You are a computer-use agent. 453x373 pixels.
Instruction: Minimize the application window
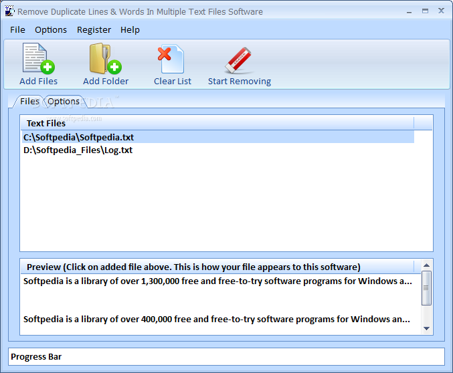(409, 11)
